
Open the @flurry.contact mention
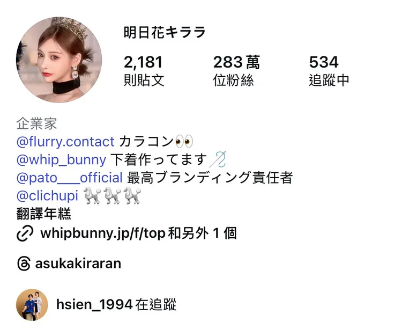point(65,141)
